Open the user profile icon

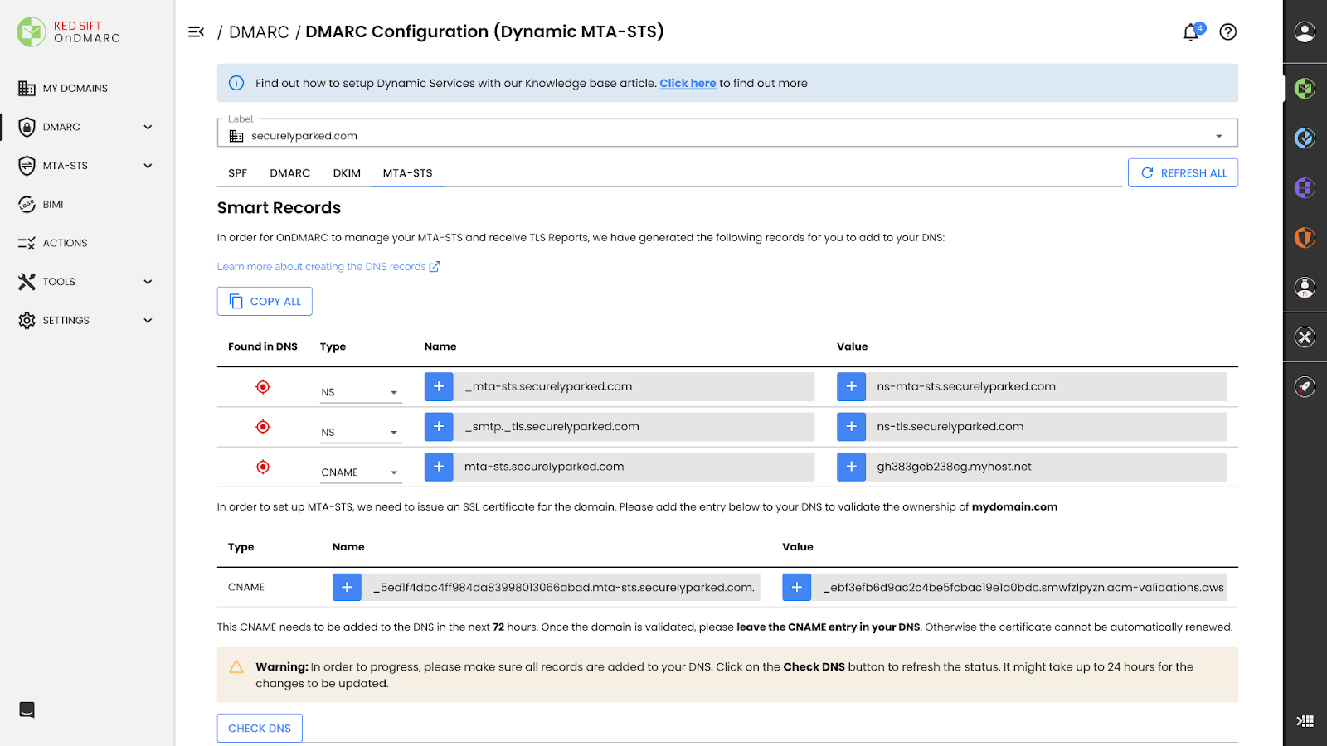pos(1305,32)
